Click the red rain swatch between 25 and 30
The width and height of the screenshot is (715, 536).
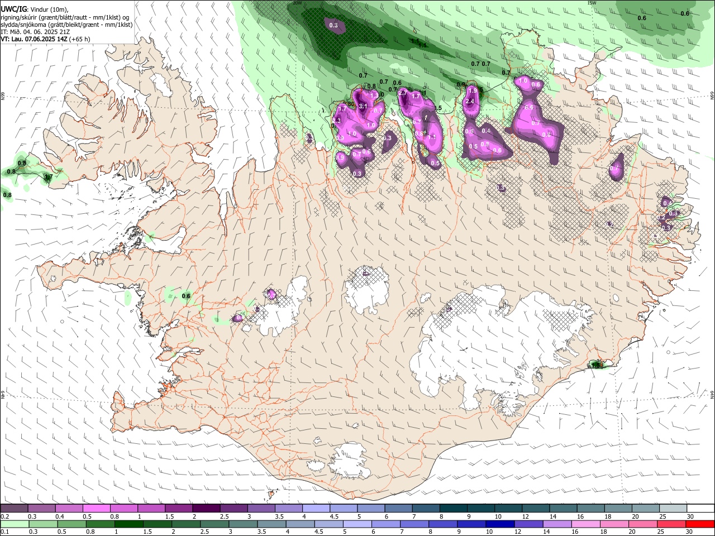click(x=671, y=524)
